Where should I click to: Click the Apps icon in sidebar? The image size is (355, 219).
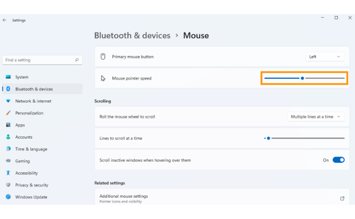pyautogui.click(x=8, y=125)
